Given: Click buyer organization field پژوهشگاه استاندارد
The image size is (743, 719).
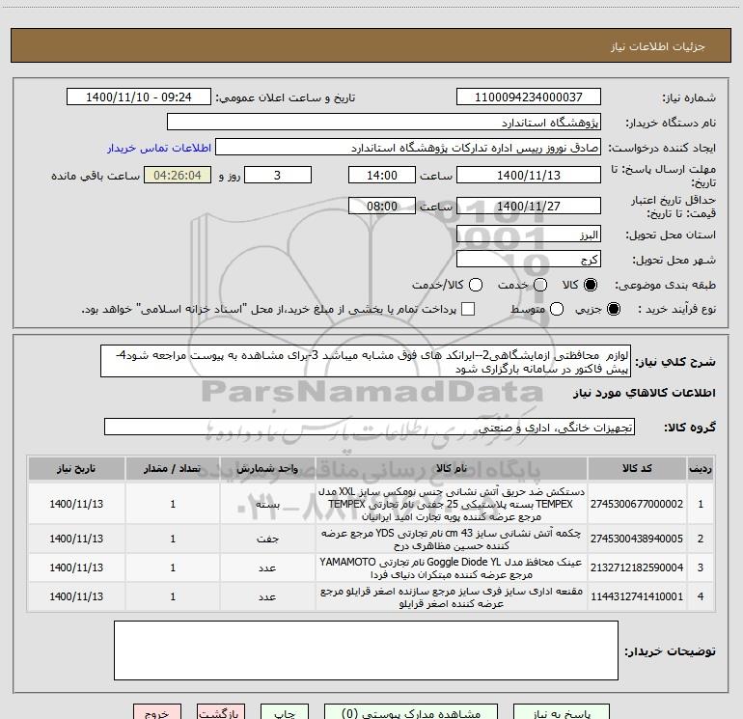Looking at the screenshot, I should tap(384, 122).
